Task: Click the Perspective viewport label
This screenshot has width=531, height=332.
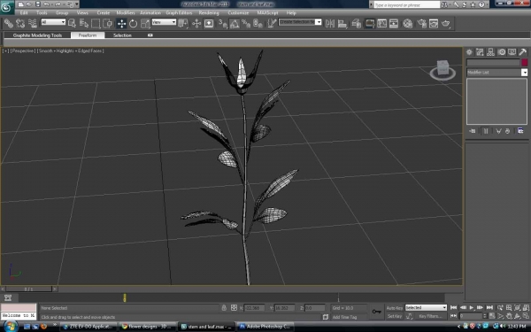Action: coord(23,50)
